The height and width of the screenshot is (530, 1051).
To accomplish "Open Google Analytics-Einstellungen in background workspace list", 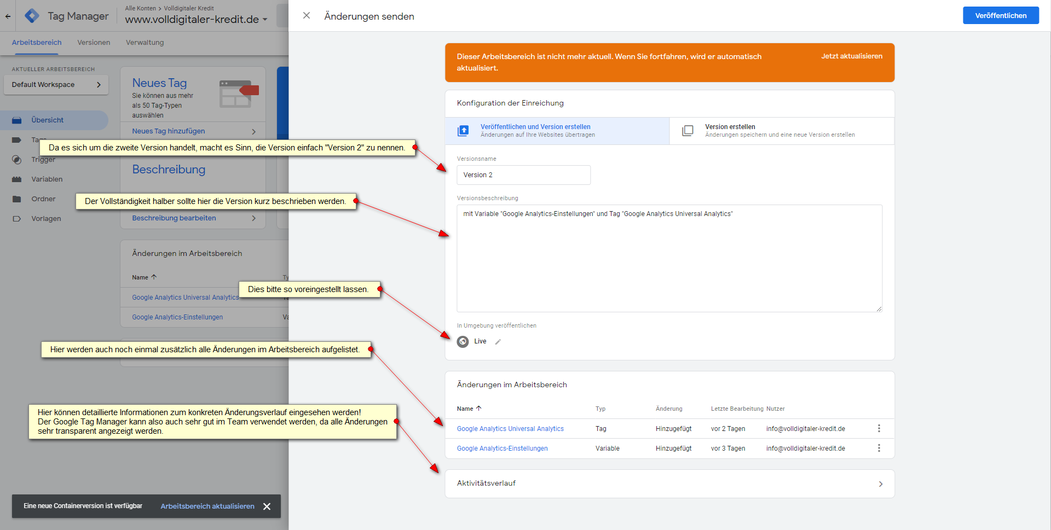I will [177, 317].
